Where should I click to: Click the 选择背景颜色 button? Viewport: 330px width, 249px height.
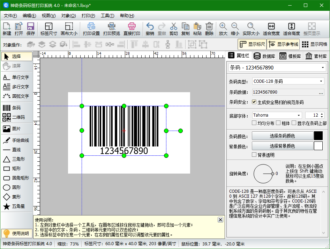(x=283, y=146)
